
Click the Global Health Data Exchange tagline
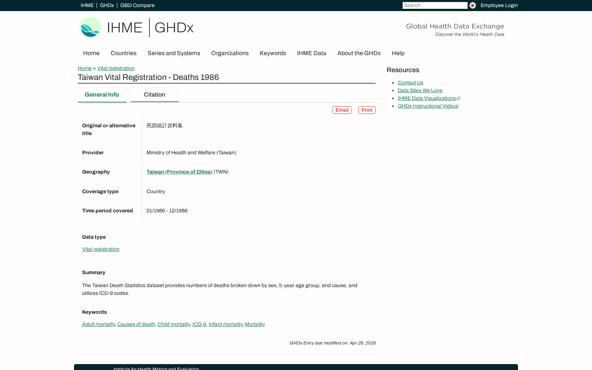point(455,26)
